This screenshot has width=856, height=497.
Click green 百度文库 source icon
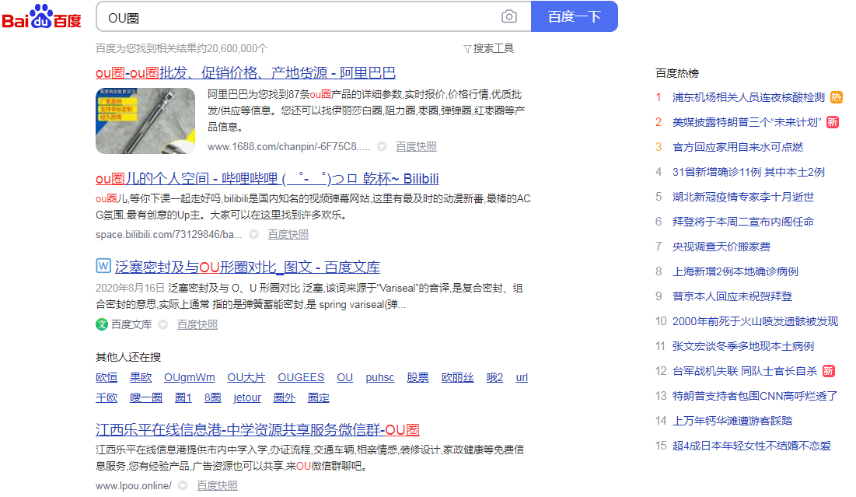click(x=102, y=324)
